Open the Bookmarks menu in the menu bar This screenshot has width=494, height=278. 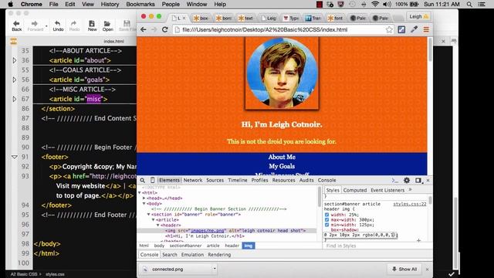140,5
